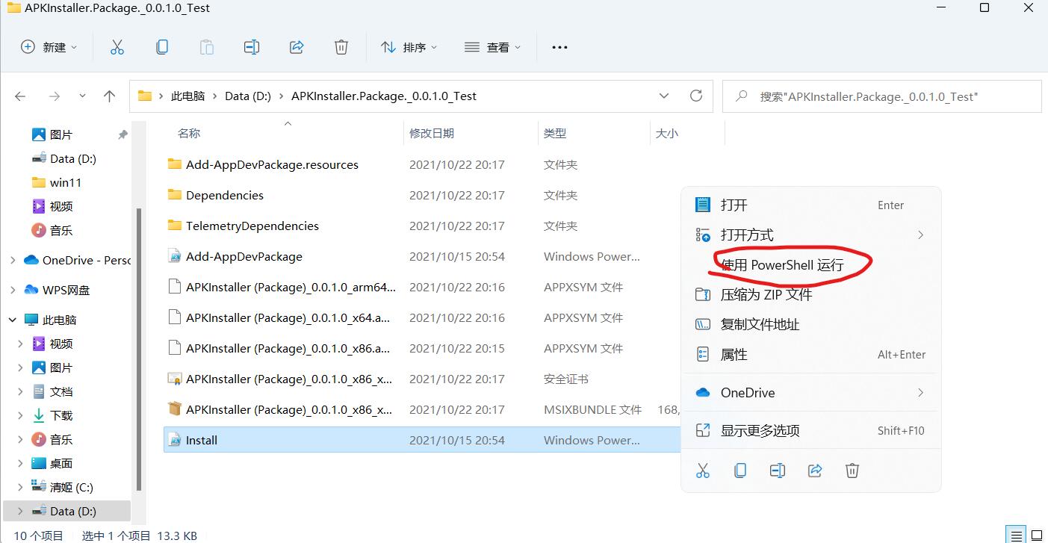Click the Cut scissors icon in toolbar
This screenshot has width=1048, height=543.
[117, 47]
